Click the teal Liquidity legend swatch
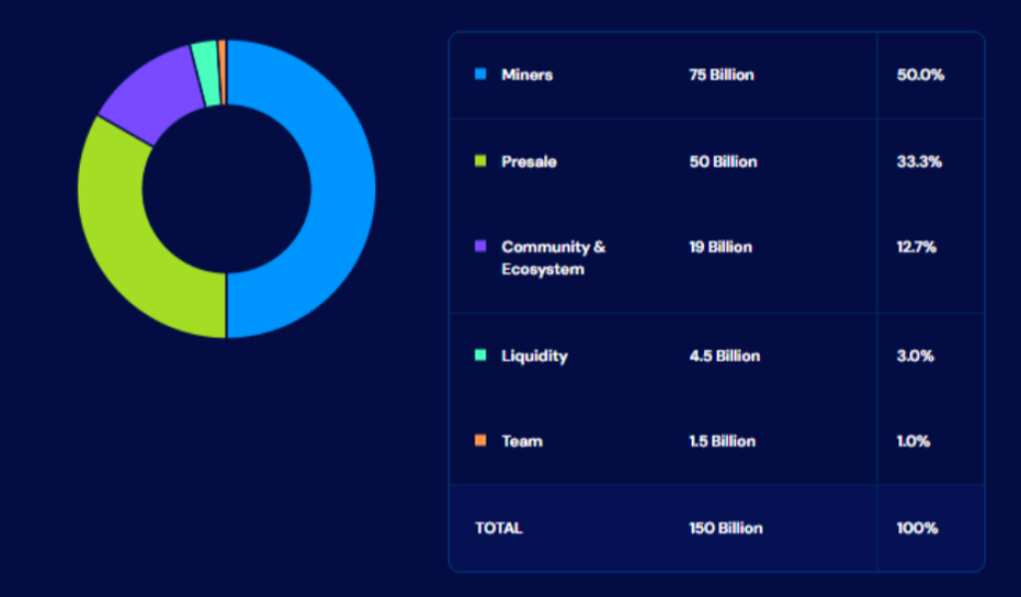 click(483, 356)
